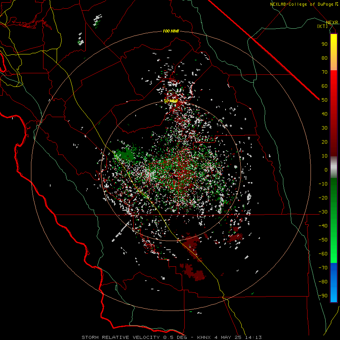Click the 80 value on the velocity scale
Image resolution: width=340 pixels, height=340 pixels.
(325, 58)
